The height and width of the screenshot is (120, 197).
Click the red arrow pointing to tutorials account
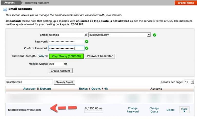[x=64, y=108]
